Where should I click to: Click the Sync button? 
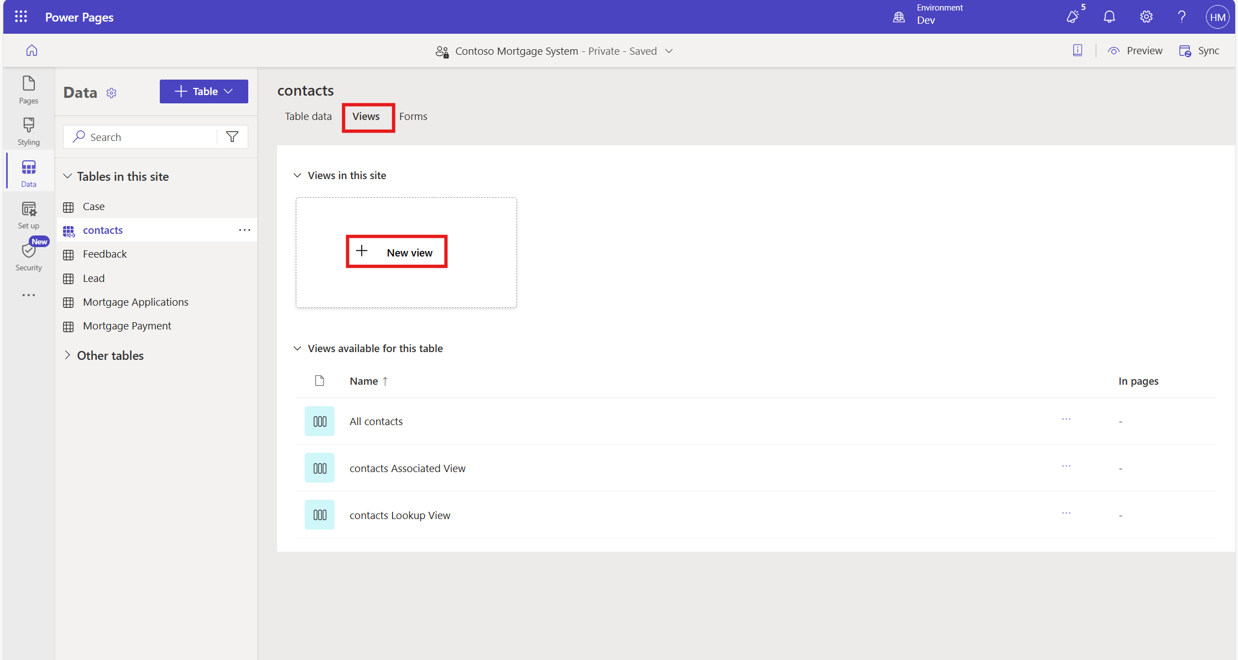(1199, 51)
